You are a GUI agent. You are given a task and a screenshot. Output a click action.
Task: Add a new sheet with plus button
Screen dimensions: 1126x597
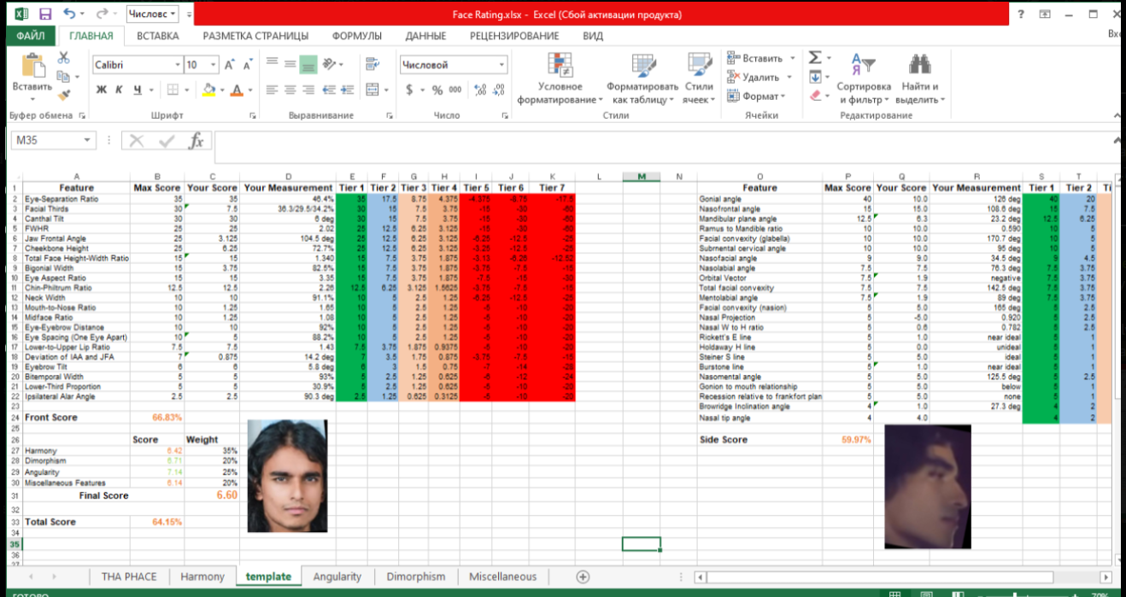coord(583,577)
